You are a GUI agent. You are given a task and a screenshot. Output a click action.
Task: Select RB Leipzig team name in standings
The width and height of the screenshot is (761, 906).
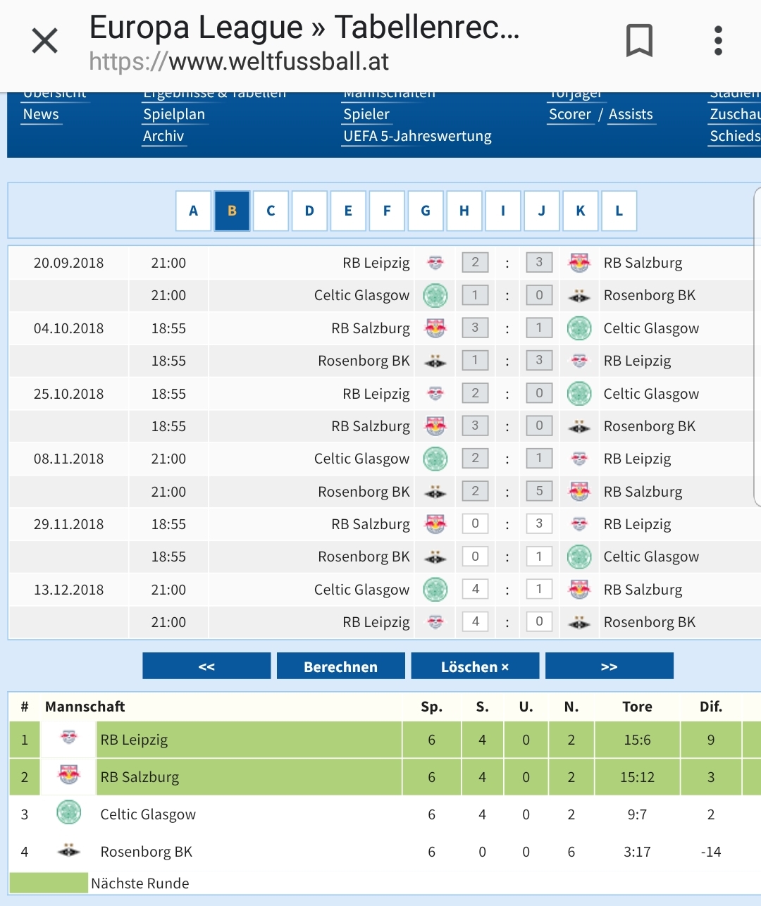pyautogui.click(x=134, y=740)
